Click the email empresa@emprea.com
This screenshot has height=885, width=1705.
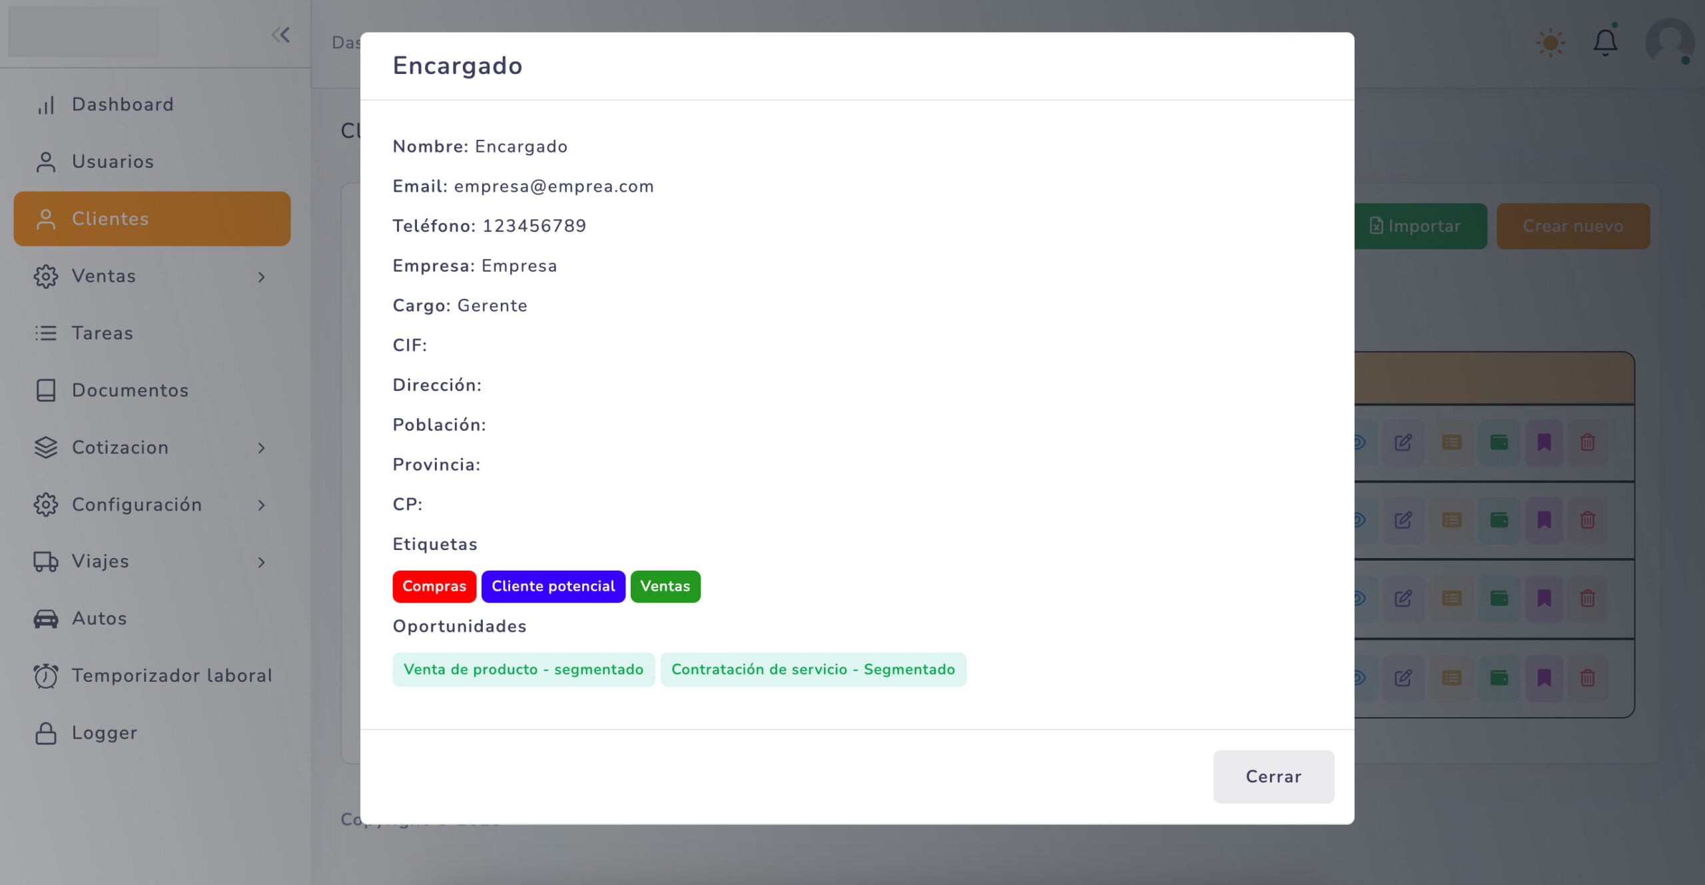(554, 186)
